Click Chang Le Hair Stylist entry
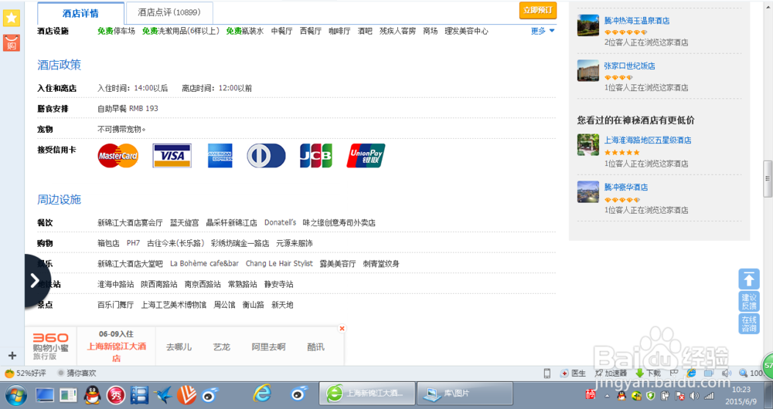The height and width of the screenshot is (409, 773). pyautogui.click(x=279, y=264)
